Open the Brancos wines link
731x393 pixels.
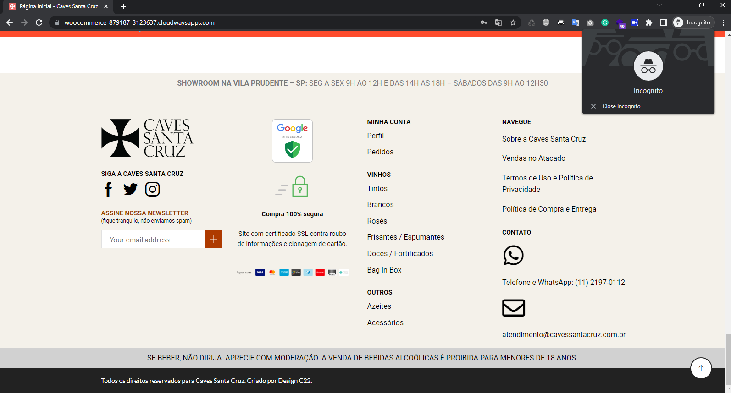coord(380,204)
